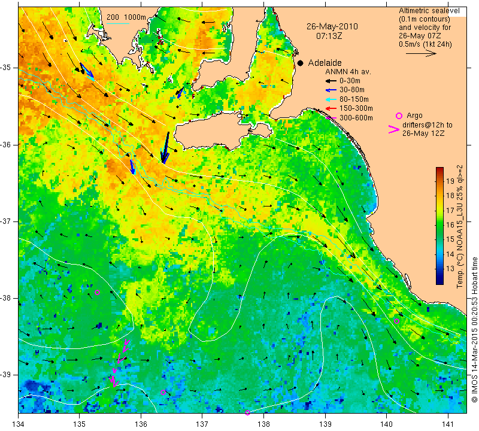Click the Argo float circle on bottom axis near 137.7
479x431 pixels.
click(247, 412)
